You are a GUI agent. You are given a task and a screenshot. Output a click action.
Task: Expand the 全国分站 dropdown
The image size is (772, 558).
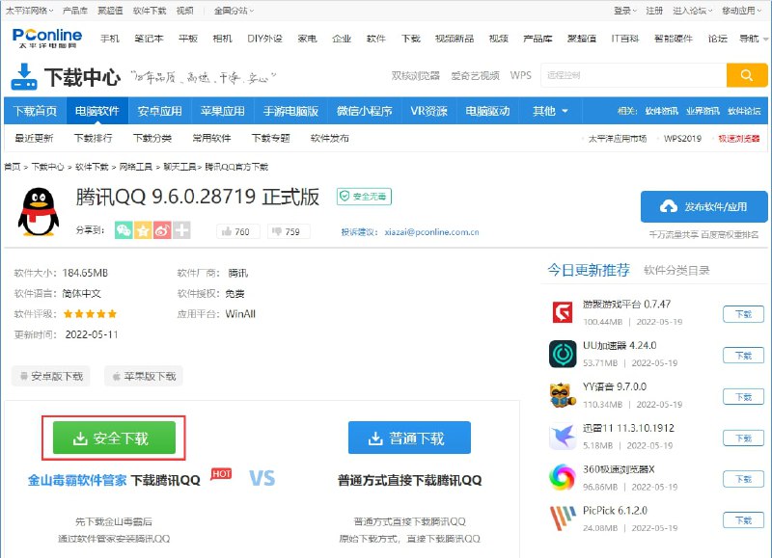coord(234,11)
